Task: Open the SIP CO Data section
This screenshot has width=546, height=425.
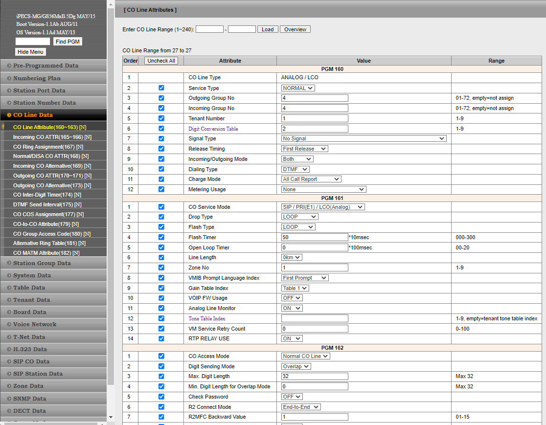Action: coord(31,361)
